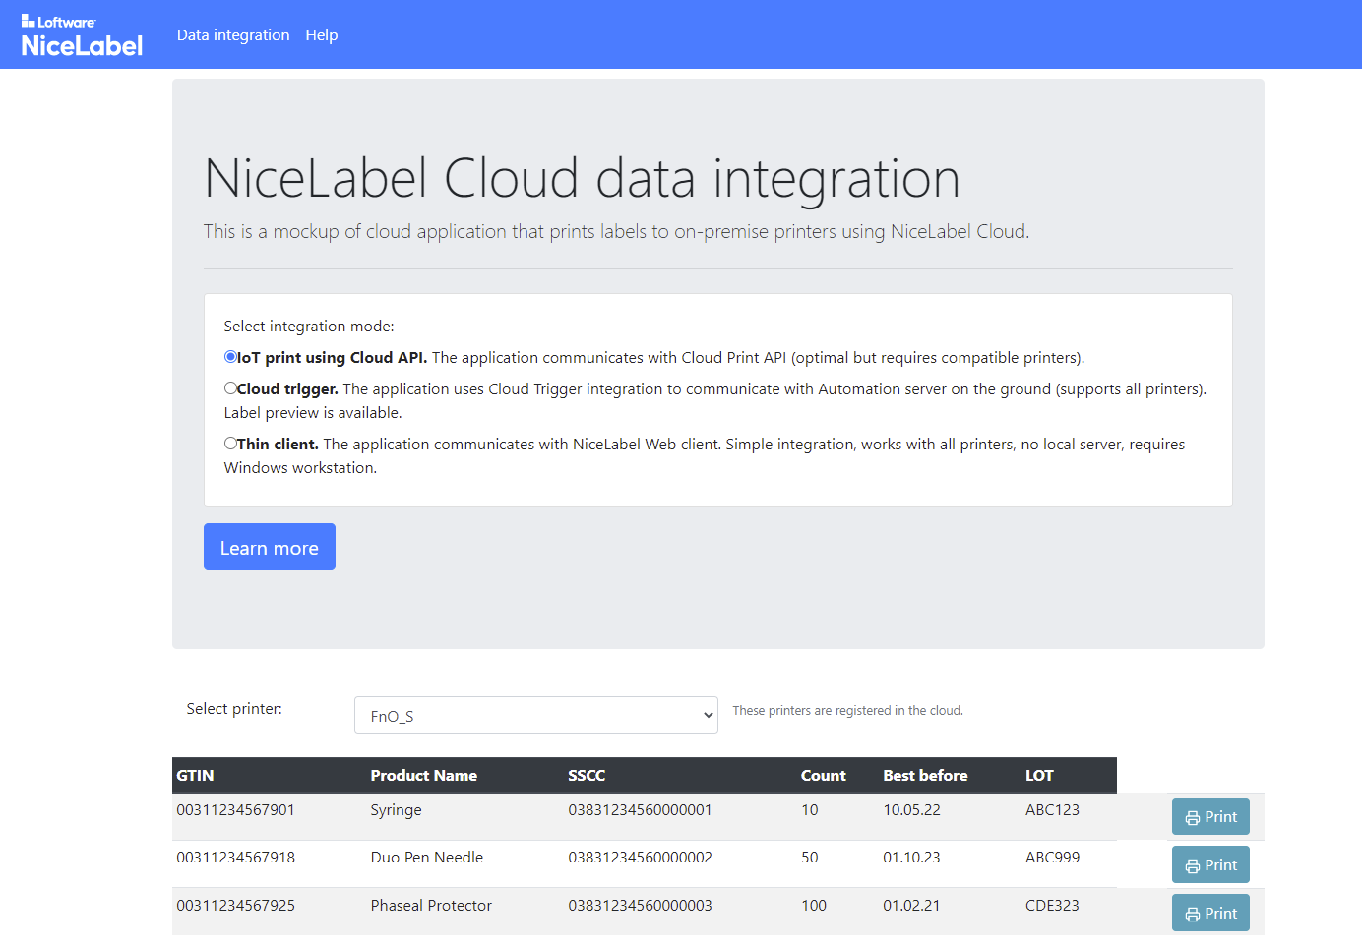The width and height of the screenshot is (1362, 951).
Task: Expand printer list using dropdown arrow
Action: pos(708,715)
